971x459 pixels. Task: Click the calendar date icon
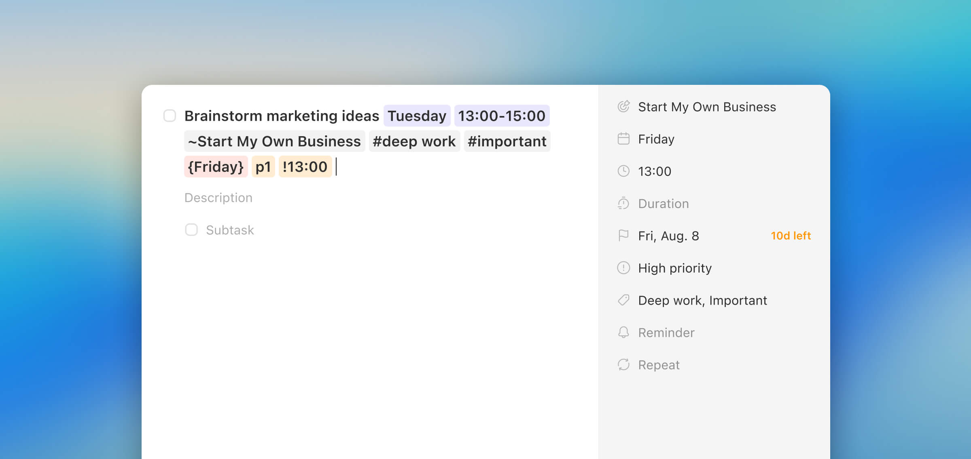coord(623,139)
